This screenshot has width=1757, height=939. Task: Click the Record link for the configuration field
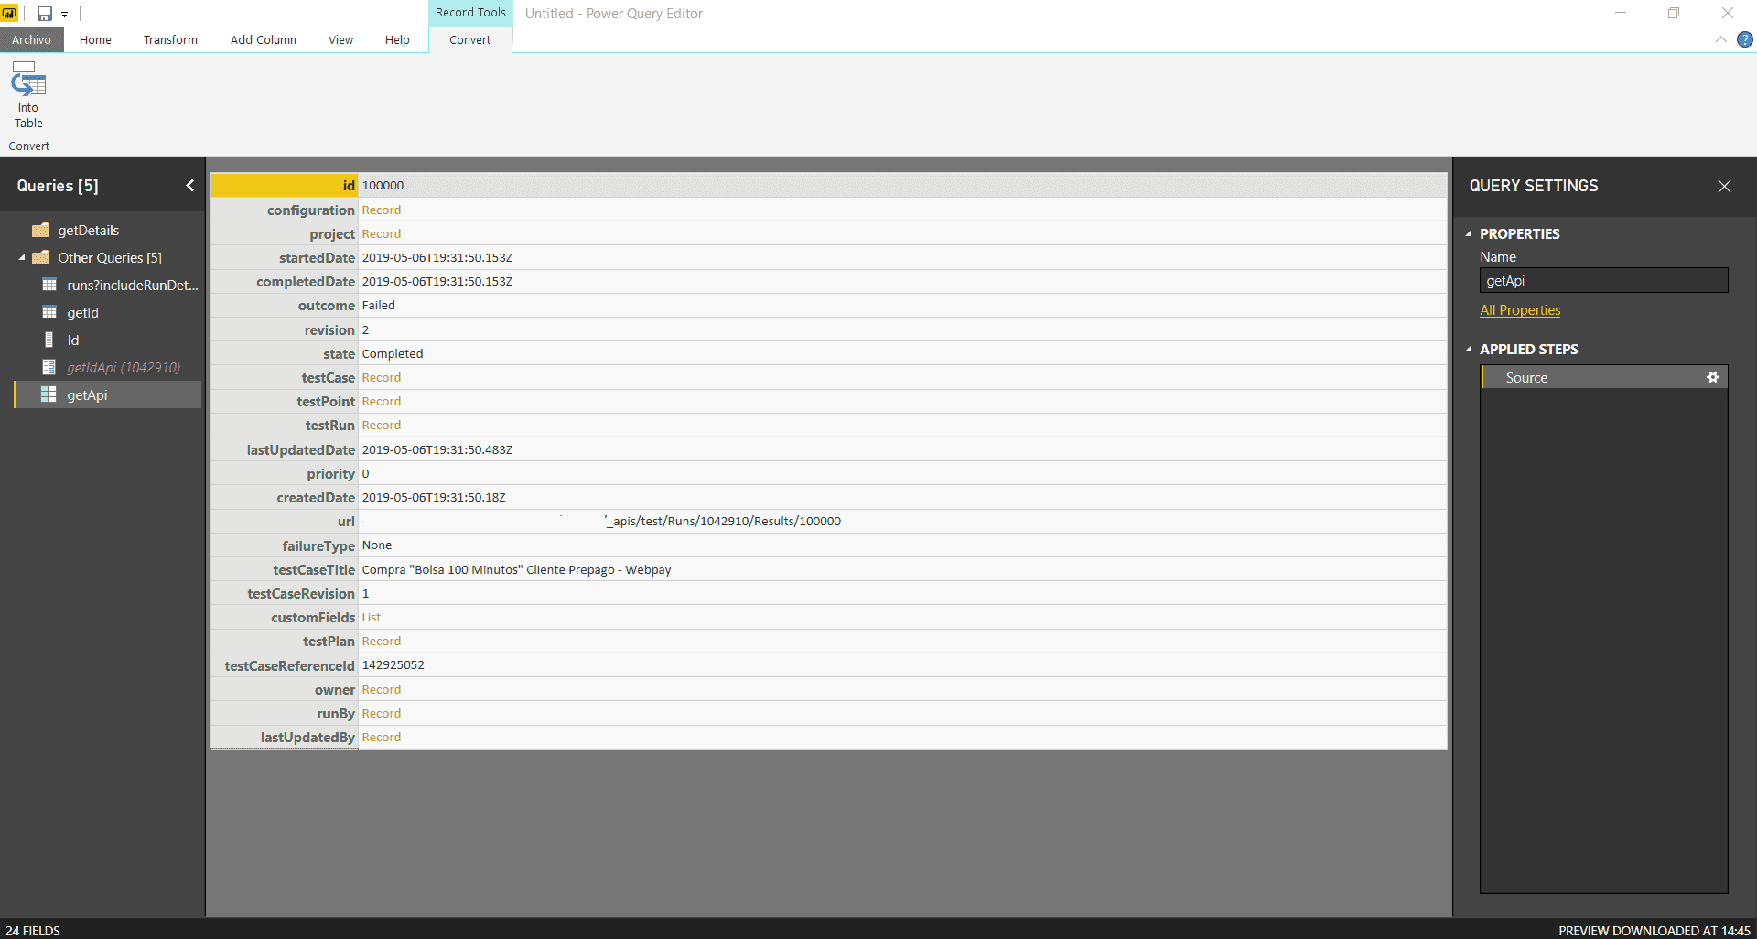[382, 210]
